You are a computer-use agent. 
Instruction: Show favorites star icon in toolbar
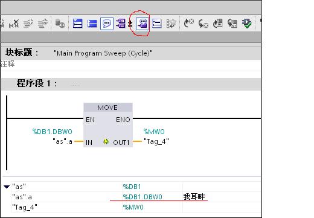pos(171,24)
